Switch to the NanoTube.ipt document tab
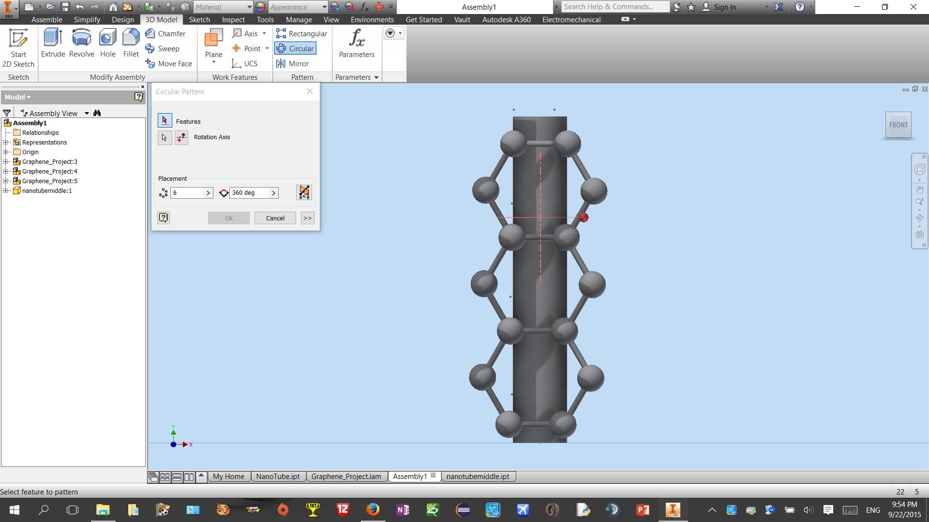Viewport: 929px width, 522px height. pos(278,477)
